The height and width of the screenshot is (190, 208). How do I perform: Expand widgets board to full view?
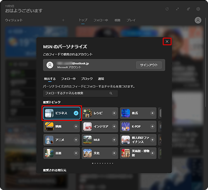point(177,9)
